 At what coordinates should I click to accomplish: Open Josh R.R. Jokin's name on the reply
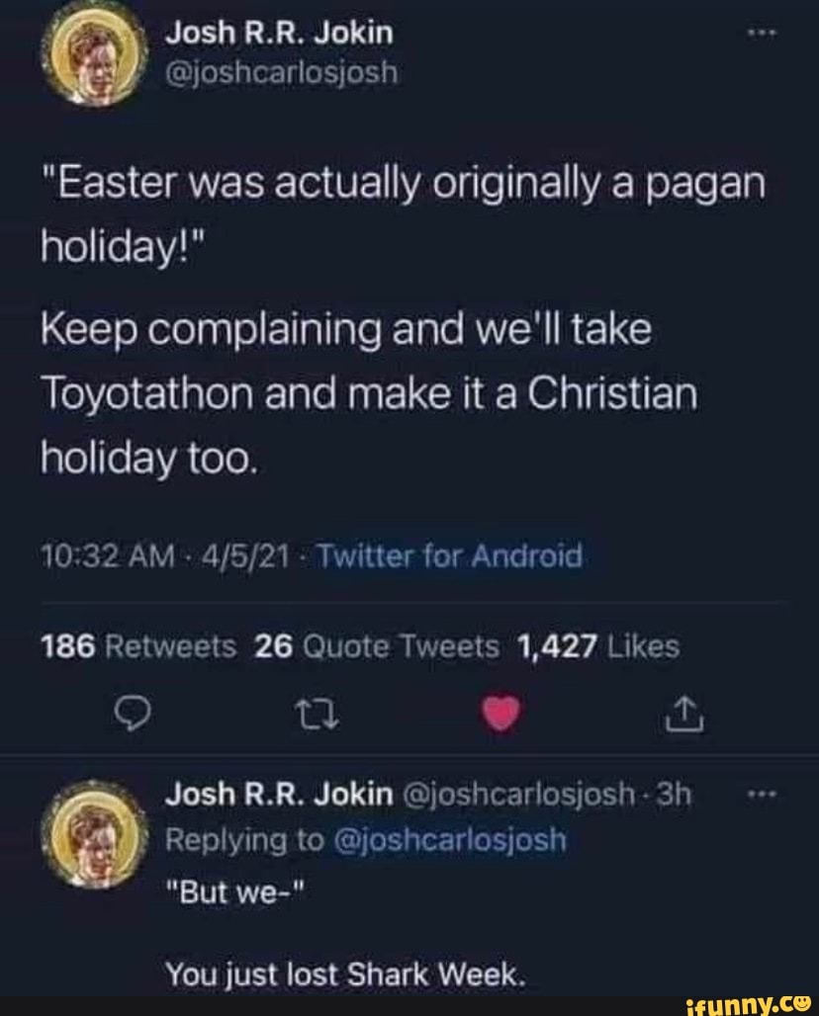pyautogui.click(x=277, y=796)
